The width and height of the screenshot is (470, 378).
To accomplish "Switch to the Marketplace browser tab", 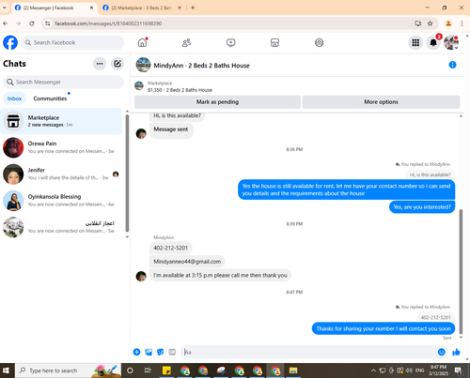I will pyautogui.click(x=142, y=8).
